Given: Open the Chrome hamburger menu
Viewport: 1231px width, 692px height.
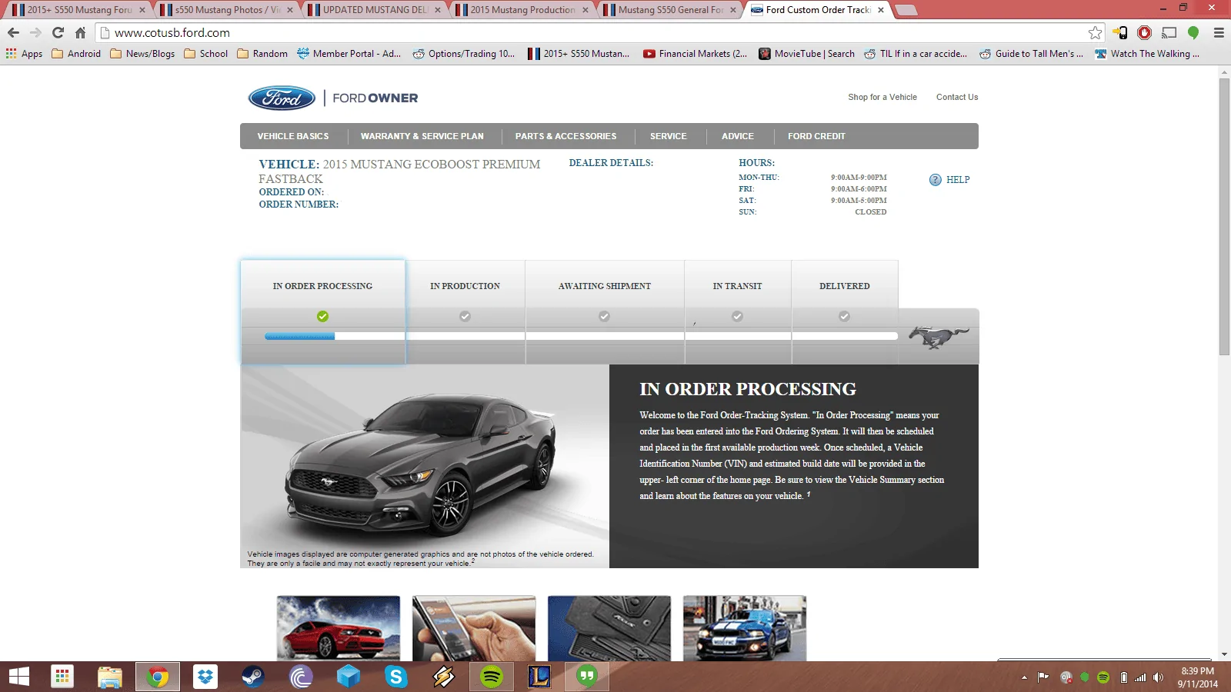Looking at the screenshot, I should click(1219, 32).
